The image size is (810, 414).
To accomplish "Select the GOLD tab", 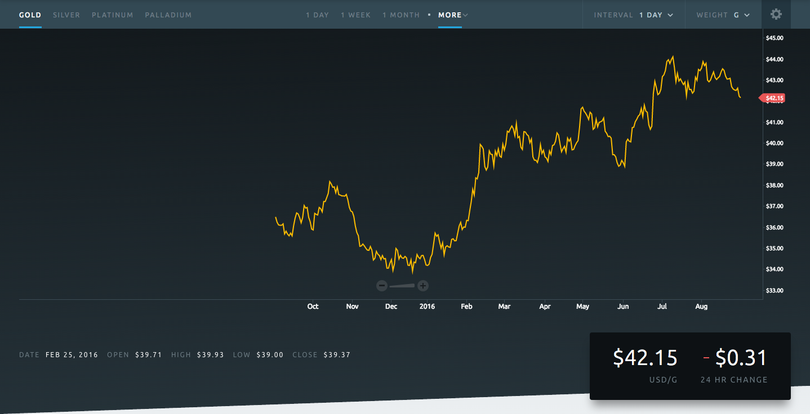I will pyautogui.click(x=30, y=15).
